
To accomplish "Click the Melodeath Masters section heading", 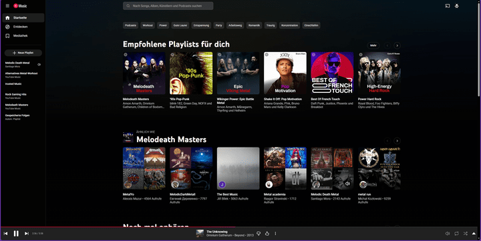I will click(171, 140).
